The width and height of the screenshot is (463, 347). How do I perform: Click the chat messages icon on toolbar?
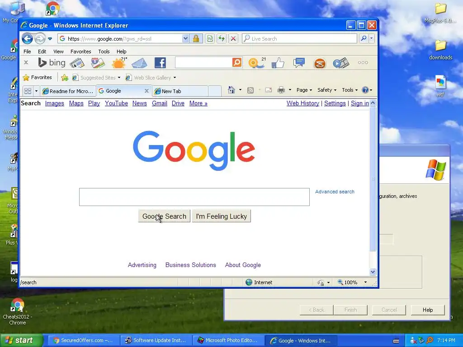coord(299,62)
